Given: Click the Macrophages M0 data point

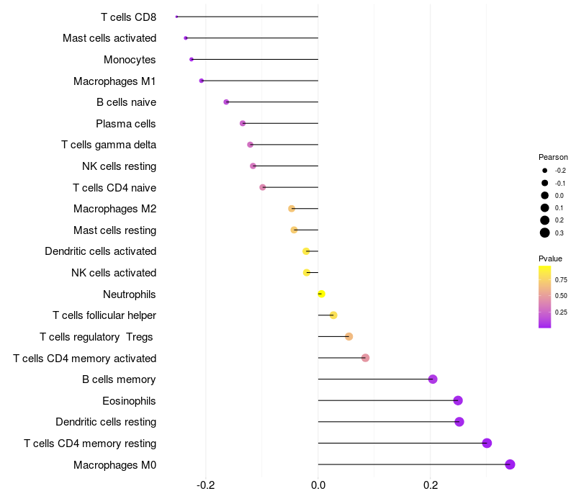Looking at the screenshot, I should pyautogui.click(x=510, y=464).
